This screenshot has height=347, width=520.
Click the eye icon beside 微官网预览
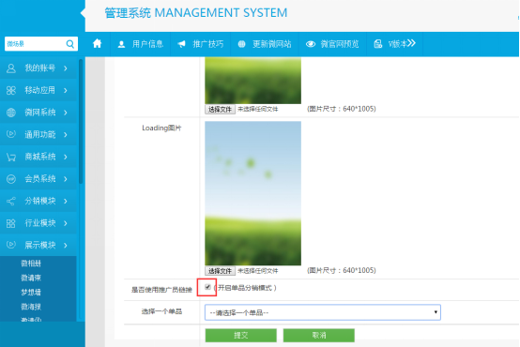pyautogui.click(x=311, y=44)
